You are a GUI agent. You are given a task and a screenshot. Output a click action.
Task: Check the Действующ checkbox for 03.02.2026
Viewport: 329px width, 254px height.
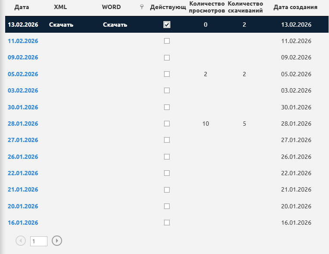tap(167, 90)
